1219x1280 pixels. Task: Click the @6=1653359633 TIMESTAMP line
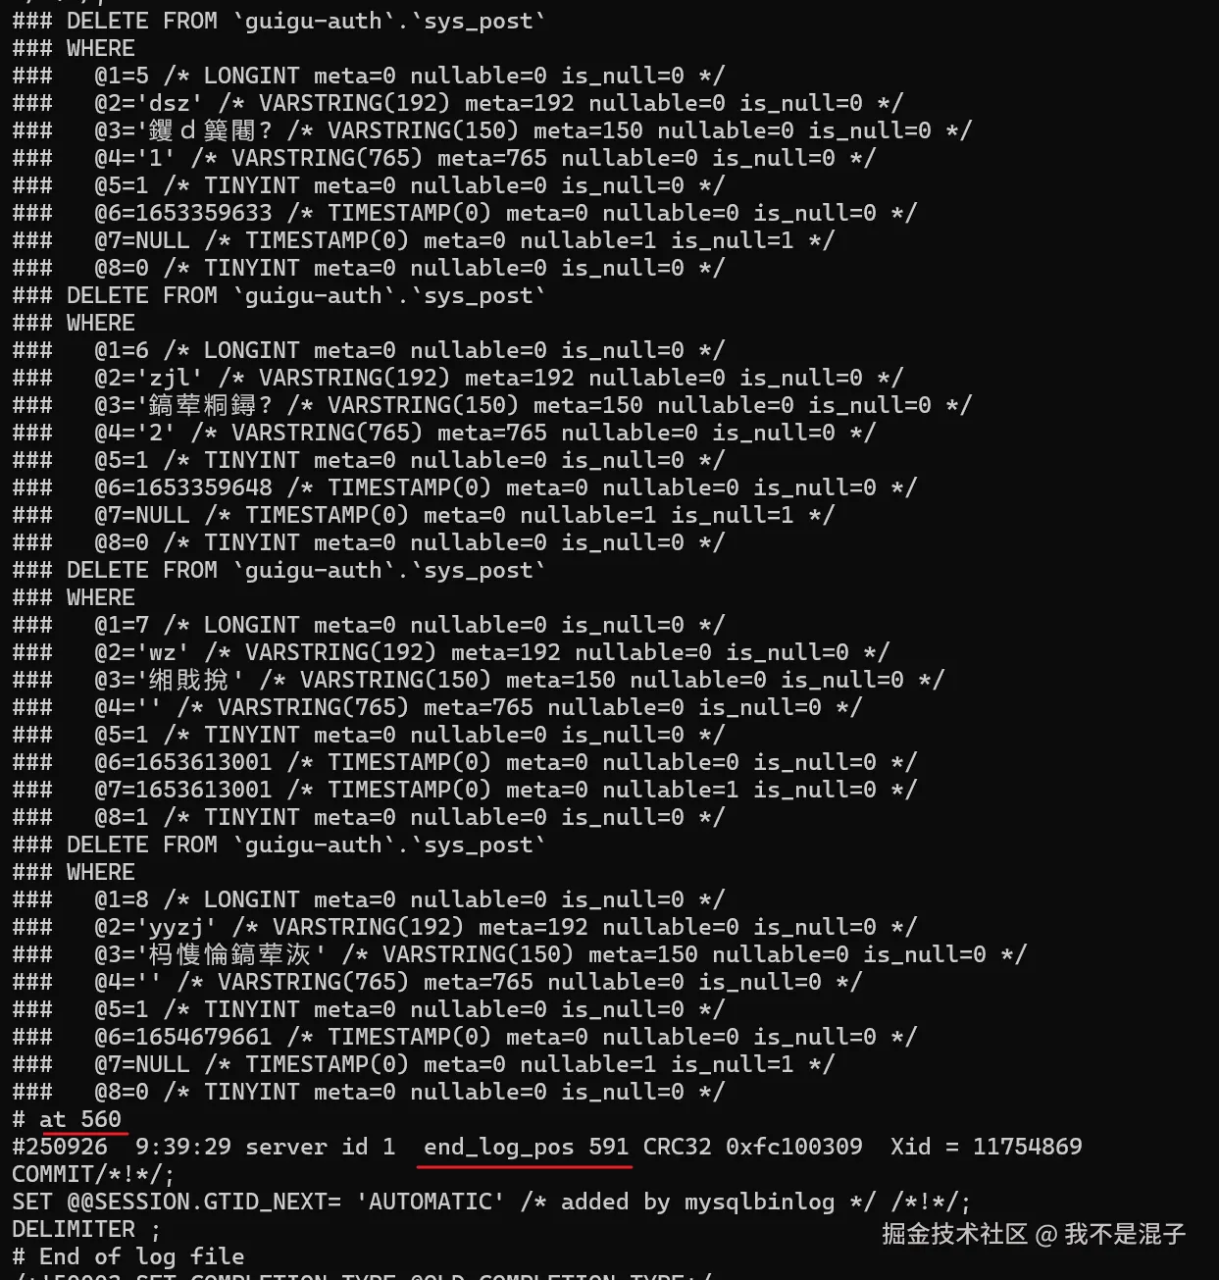point(465,213)
